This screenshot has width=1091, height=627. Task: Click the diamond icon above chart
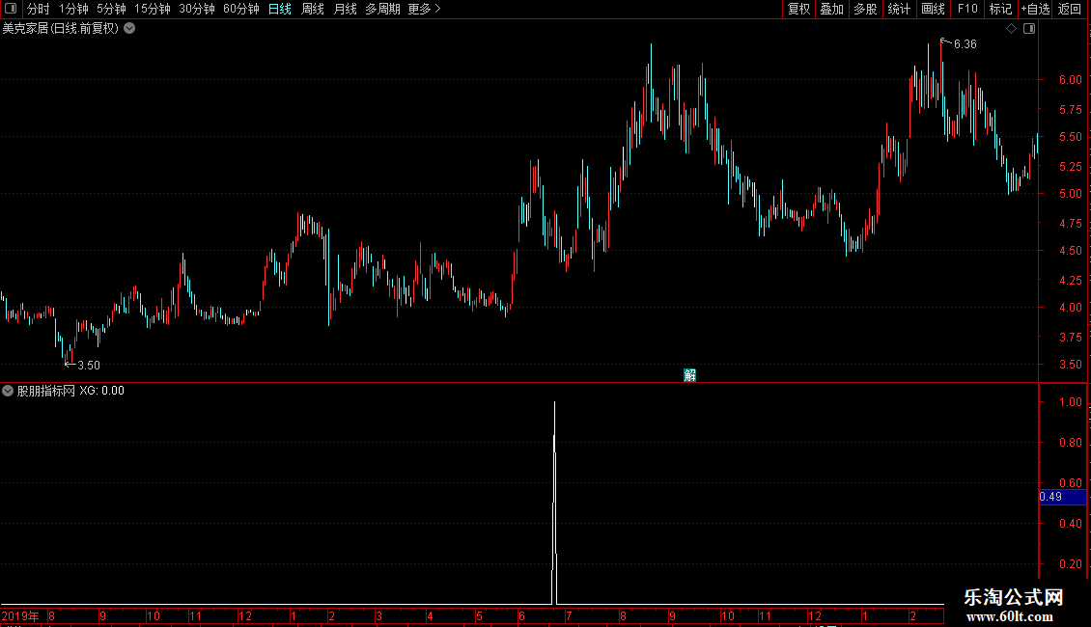point(1011,29)
